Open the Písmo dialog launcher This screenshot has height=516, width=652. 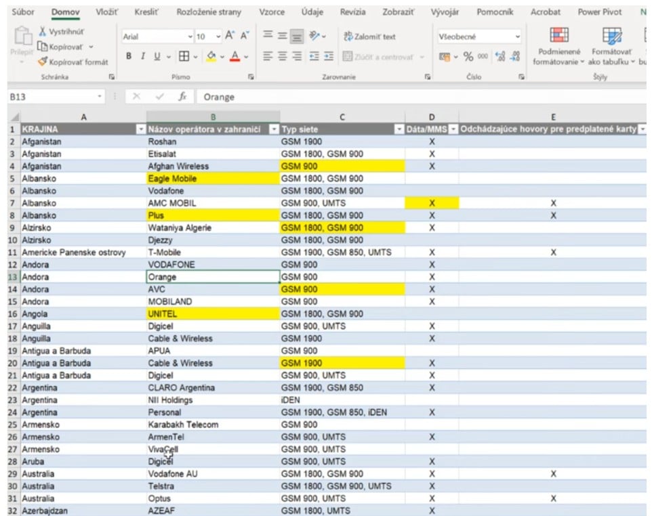click(x=251, y=77)
